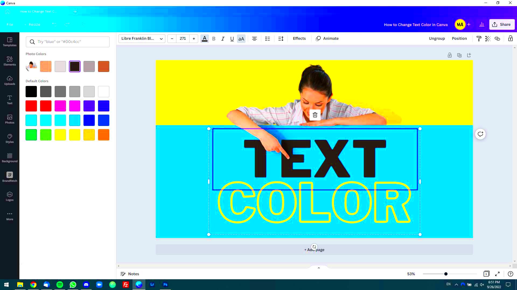Click the Effects button
This screenshot has width=517, height=290.
click(299, 39)
